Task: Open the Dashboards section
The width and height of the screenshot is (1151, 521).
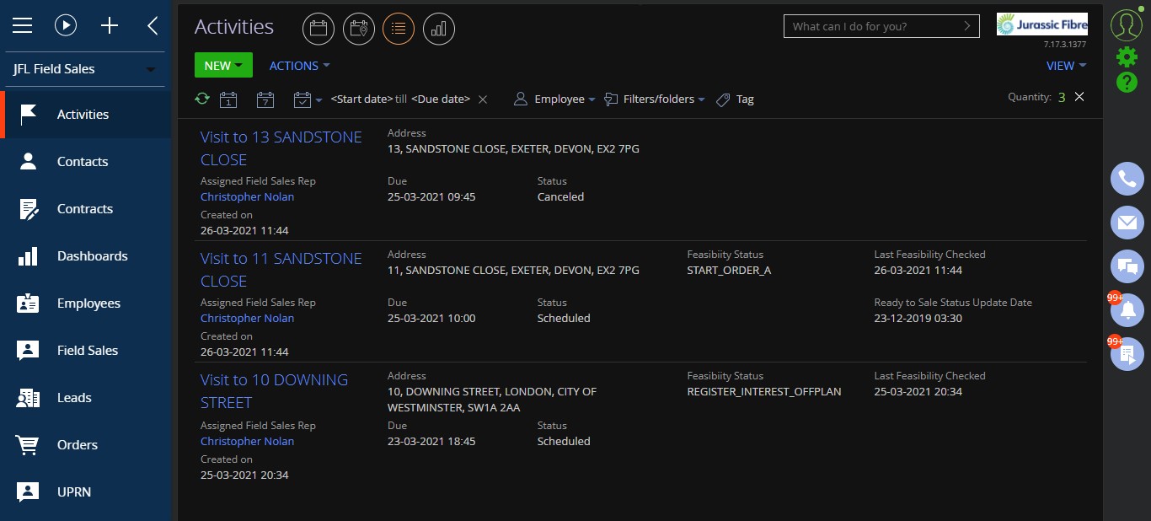Action: (x=86, y=256)
